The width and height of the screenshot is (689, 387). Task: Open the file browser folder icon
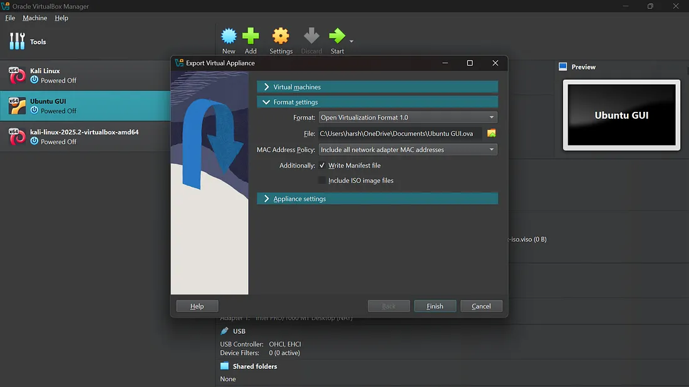pyautogui.click(x=491, y=133)
